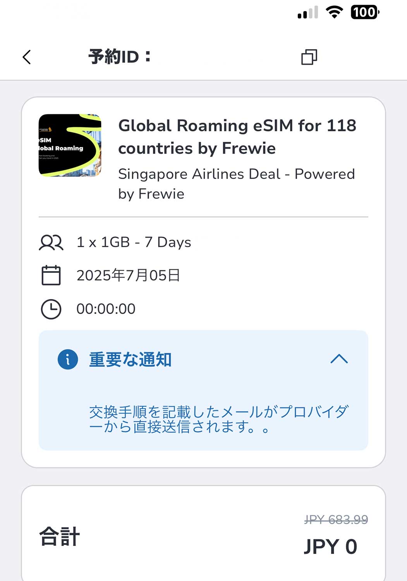This screenshot has height=581, width=407.
Task: Tap the Wi-Fi status icon
Action: [x=335, y=12]
